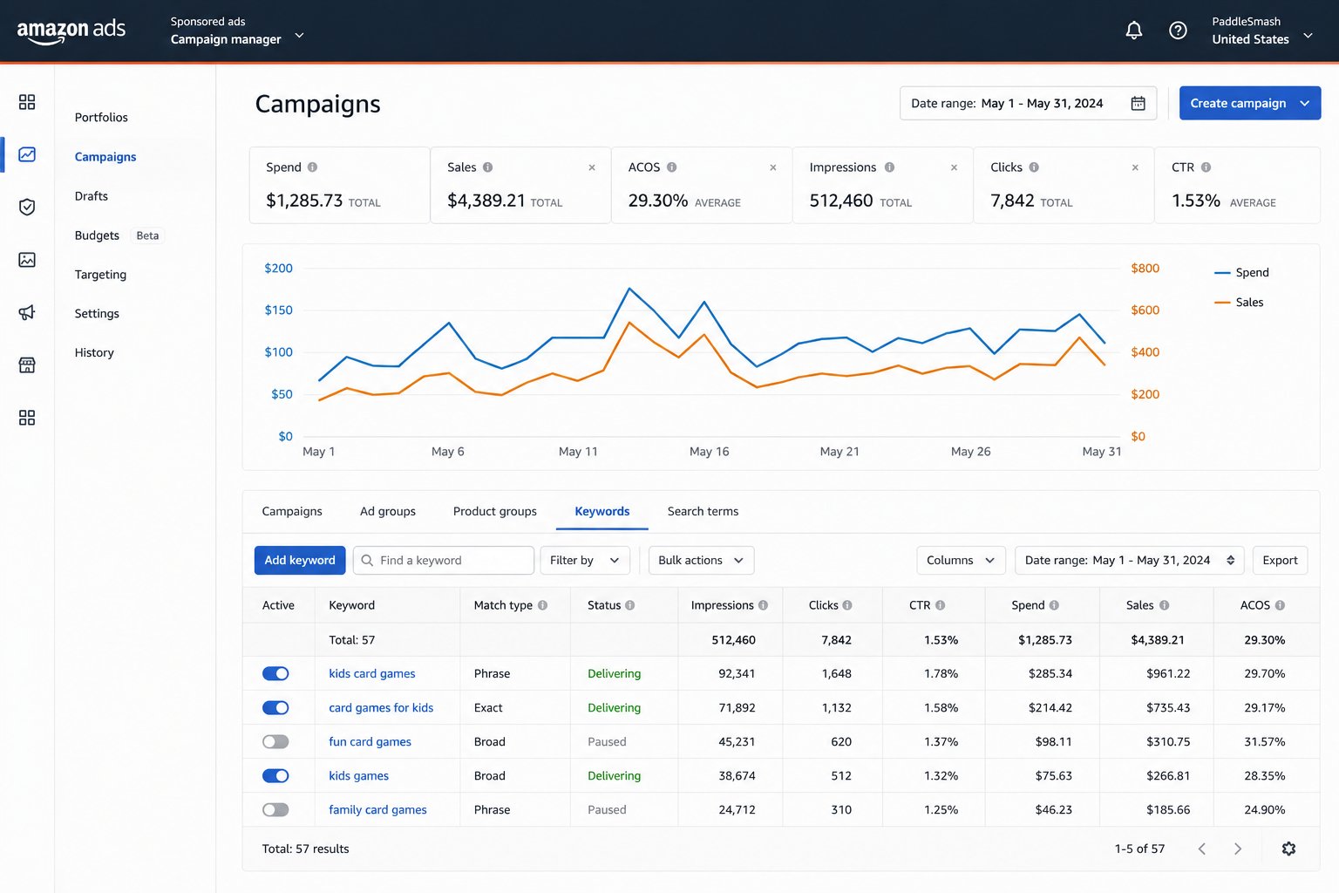Open Portfolios in the sidebar
This screenshot has height=893, width=1339.
pos(101,117)
